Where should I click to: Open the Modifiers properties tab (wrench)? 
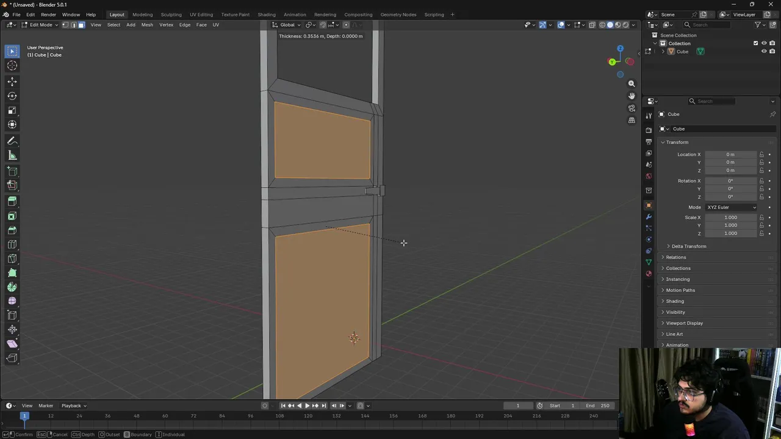[649, 216]
